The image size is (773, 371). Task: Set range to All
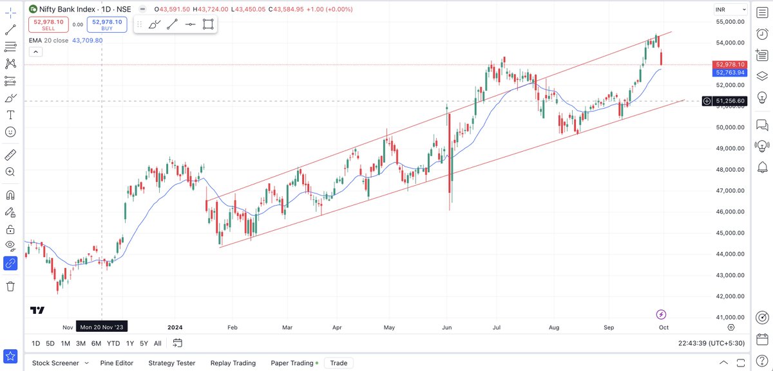[157, 343]
